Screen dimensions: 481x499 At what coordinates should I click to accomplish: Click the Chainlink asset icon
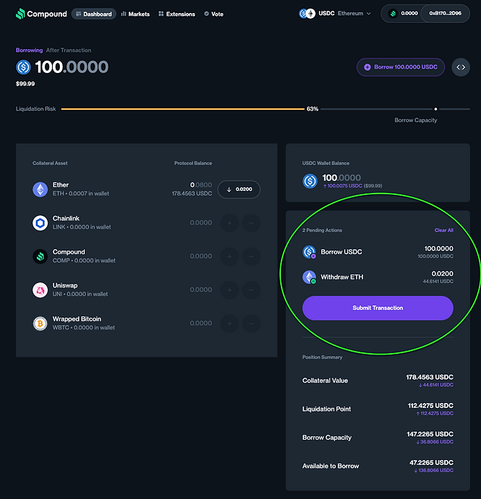click(40, 222)
